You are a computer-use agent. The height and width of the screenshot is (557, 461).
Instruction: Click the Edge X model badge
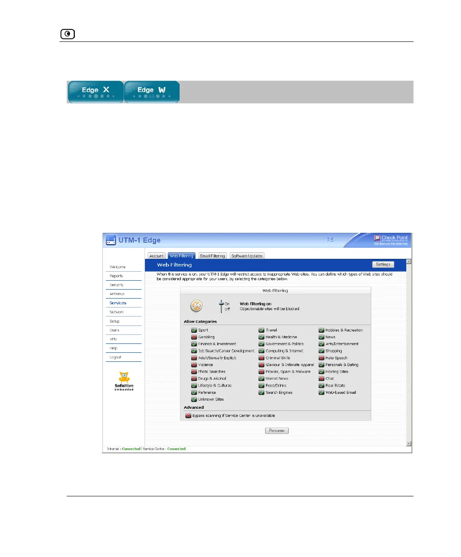coord(96,92)
